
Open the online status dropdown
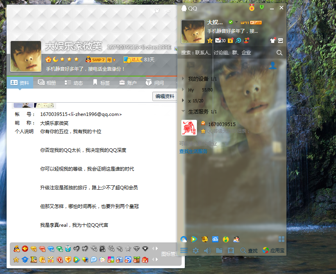(x=236, y=22)
